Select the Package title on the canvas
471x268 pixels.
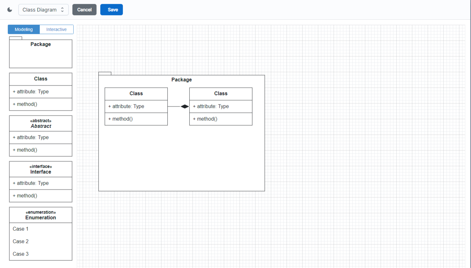pyautogui.click(x=182, y=80)
